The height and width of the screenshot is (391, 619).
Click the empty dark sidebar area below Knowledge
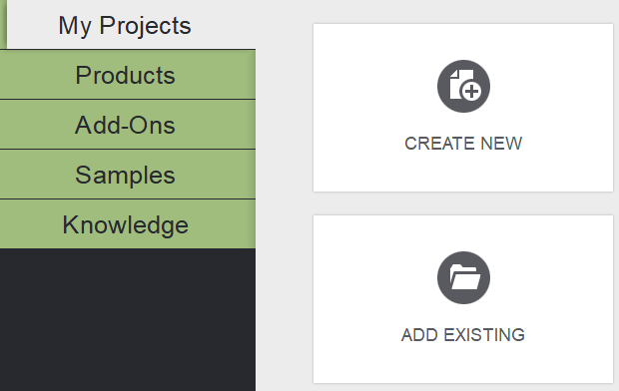[x=128, y=319]
